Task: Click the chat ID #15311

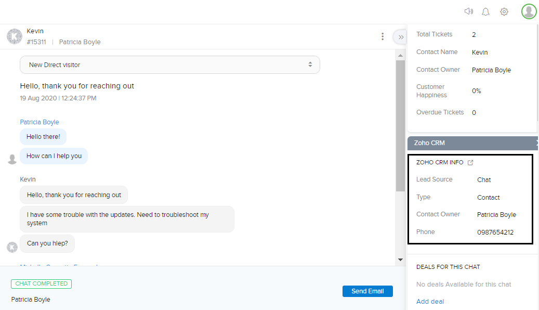Action: tap(36, 42)
